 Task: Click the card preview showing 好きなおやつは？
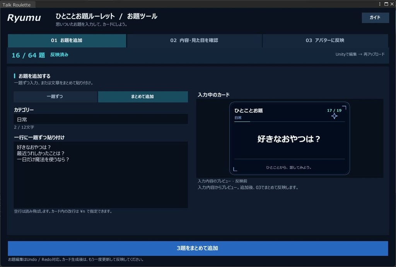(289, 139)
